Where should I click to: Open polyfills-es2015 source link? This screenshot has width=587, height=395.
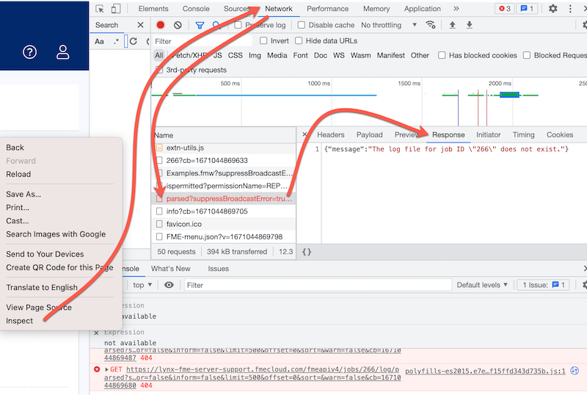tap(485, 371)
